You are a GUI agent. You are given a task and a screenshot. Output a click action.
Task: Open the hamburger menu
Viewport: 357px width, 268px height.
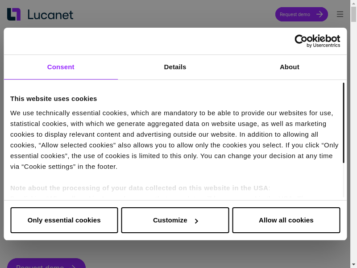[x=340, y=14]
